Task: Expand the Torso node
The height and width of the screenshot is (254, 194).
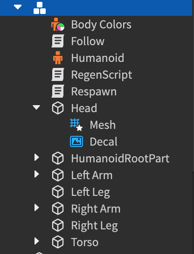Action: [x=37, y=241]
